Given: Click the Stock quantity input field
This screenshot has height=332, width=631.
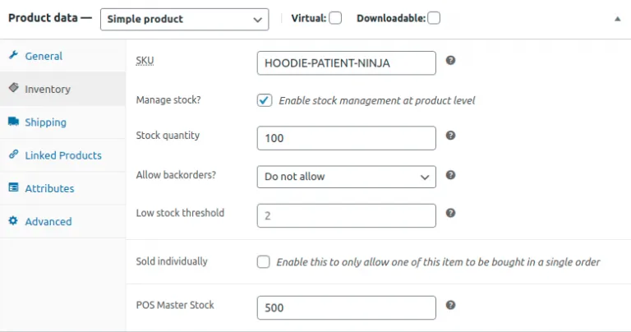Looking at the screenshot, I should coord(346,138).
